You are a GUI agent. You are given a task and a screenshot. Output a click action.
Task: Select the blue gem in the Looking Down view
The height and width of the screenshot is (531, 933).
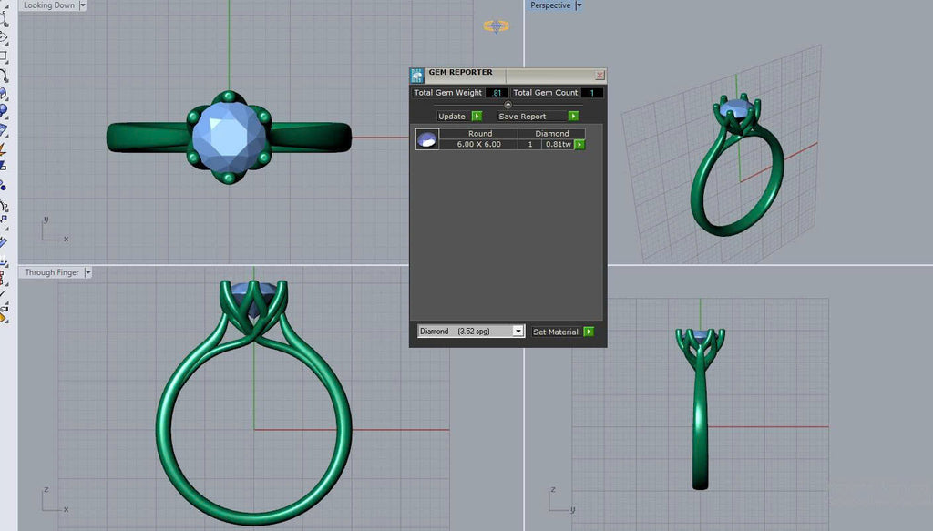(x=229, y=137)
